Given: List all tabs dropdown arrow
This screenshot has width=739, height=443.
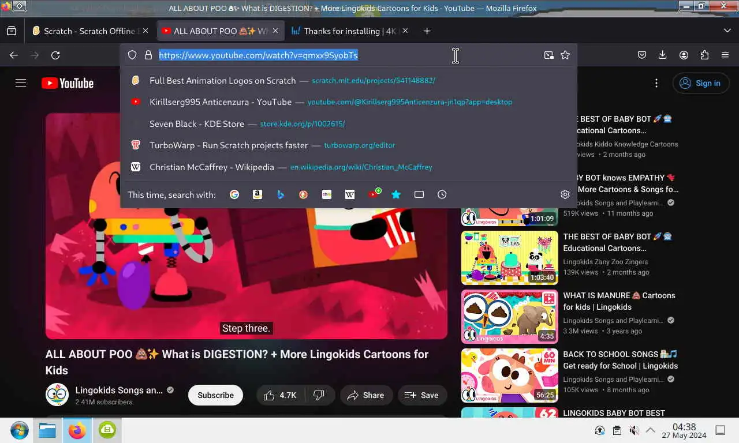Looking at the screenshot, I should 727,31.
